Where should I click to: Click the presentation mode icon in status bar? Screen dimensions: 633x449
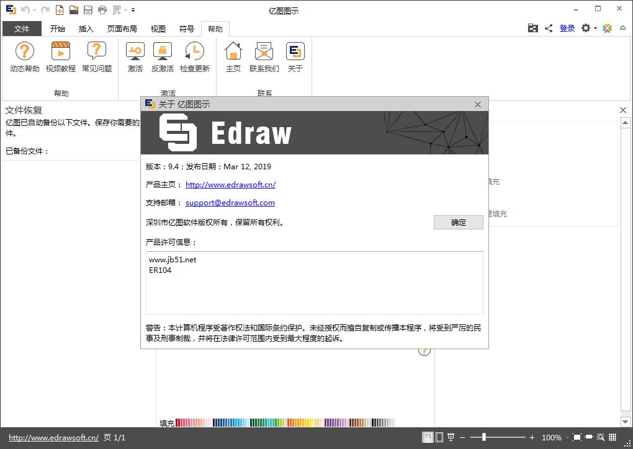click(x=451, y=437)
